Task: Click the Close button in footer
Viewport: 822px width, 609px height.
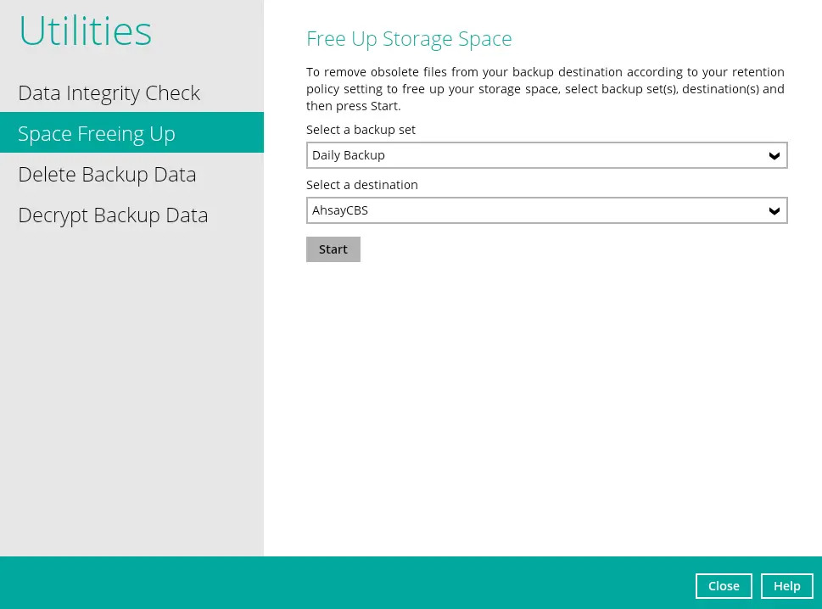Action: (724, 586)
